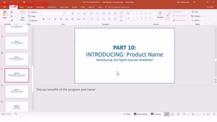Click Clear All Formatting icon

point(84,13)
